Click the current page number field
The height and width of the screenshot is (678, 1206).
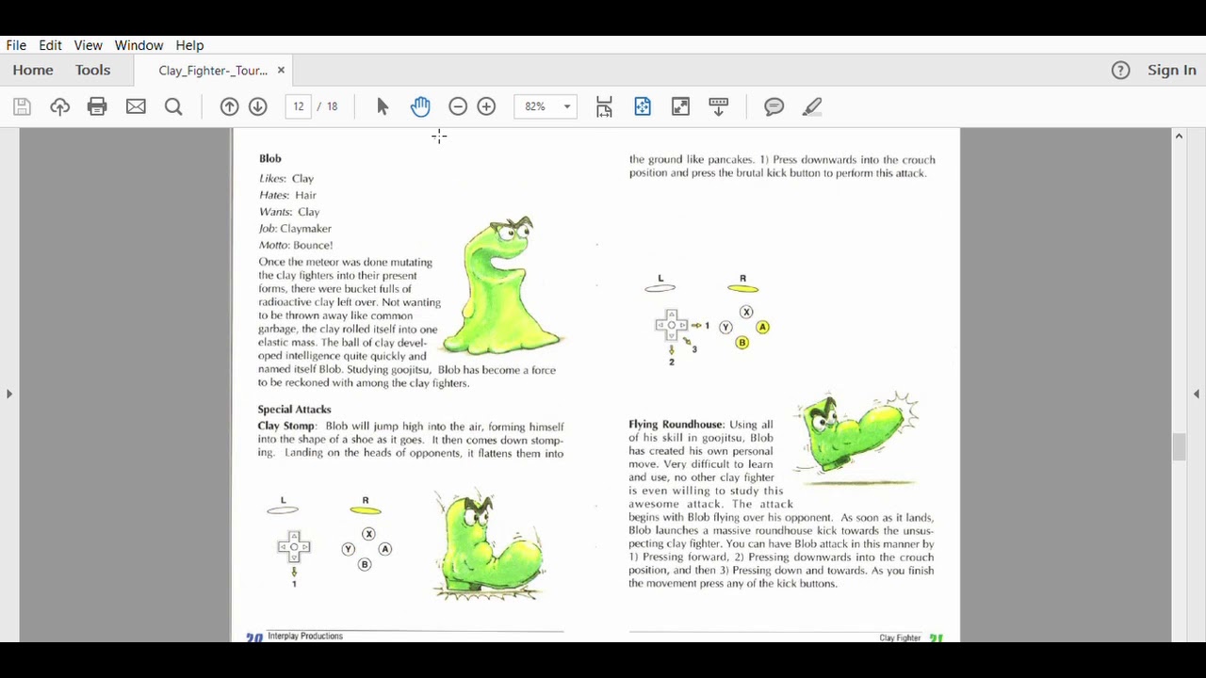pos(299,106)
